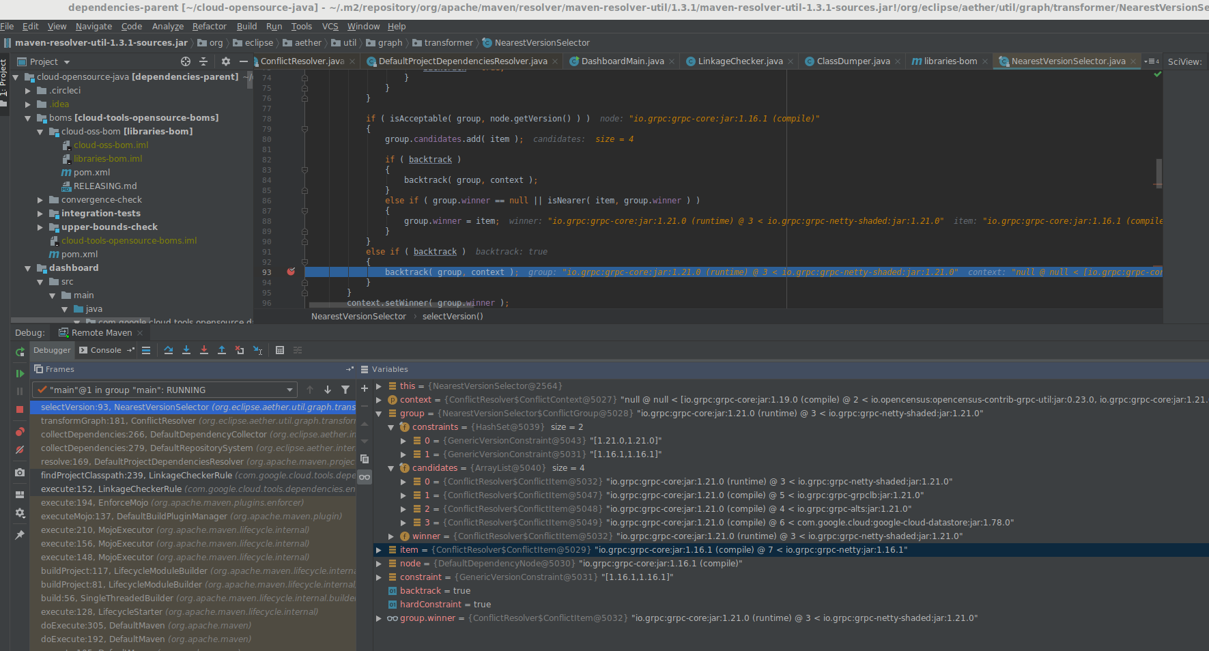This screenshot has height=651, width=1209.
Task: Click the camera memory snapshot icon
Action: pos(20,472)
